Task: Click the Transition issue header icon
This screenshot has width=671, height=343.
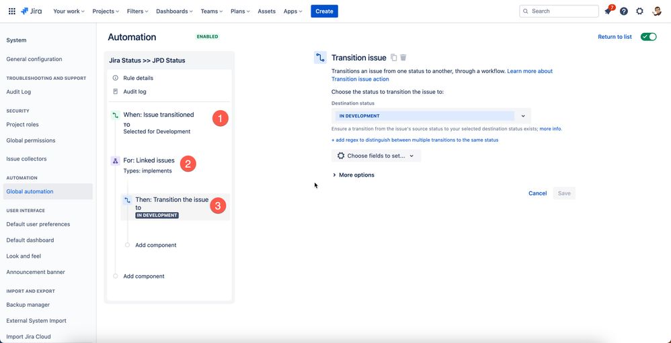Action: [x=320, y=58]
